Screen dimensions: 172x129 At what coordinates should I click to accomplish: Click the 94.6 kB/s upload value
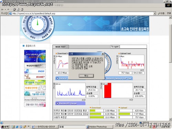138,73
